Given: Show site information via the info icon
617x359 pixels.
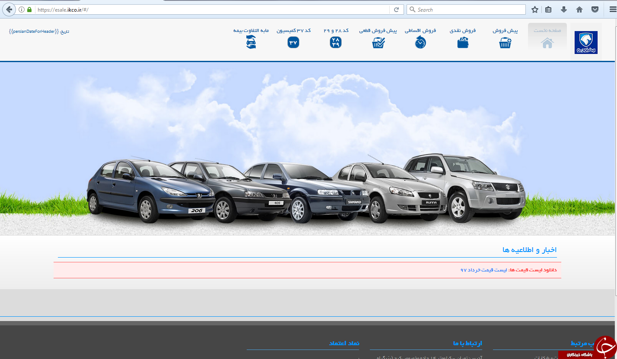Looking at the screenshot, I should tap(22, 9).
